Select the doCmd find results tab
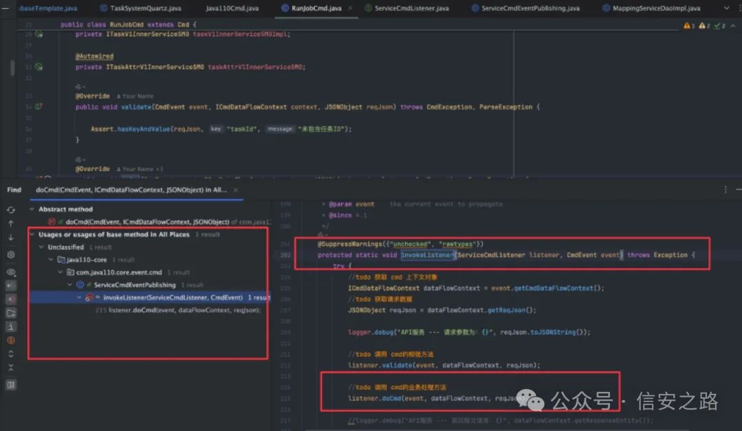 coord(131,190)
